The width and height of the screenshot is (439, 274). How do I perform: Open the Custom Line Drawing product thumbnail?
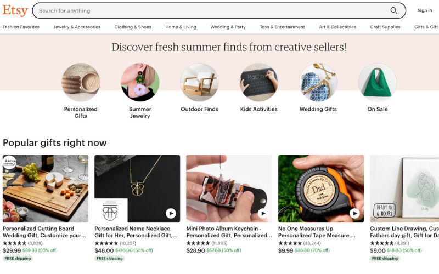(404, 189)
